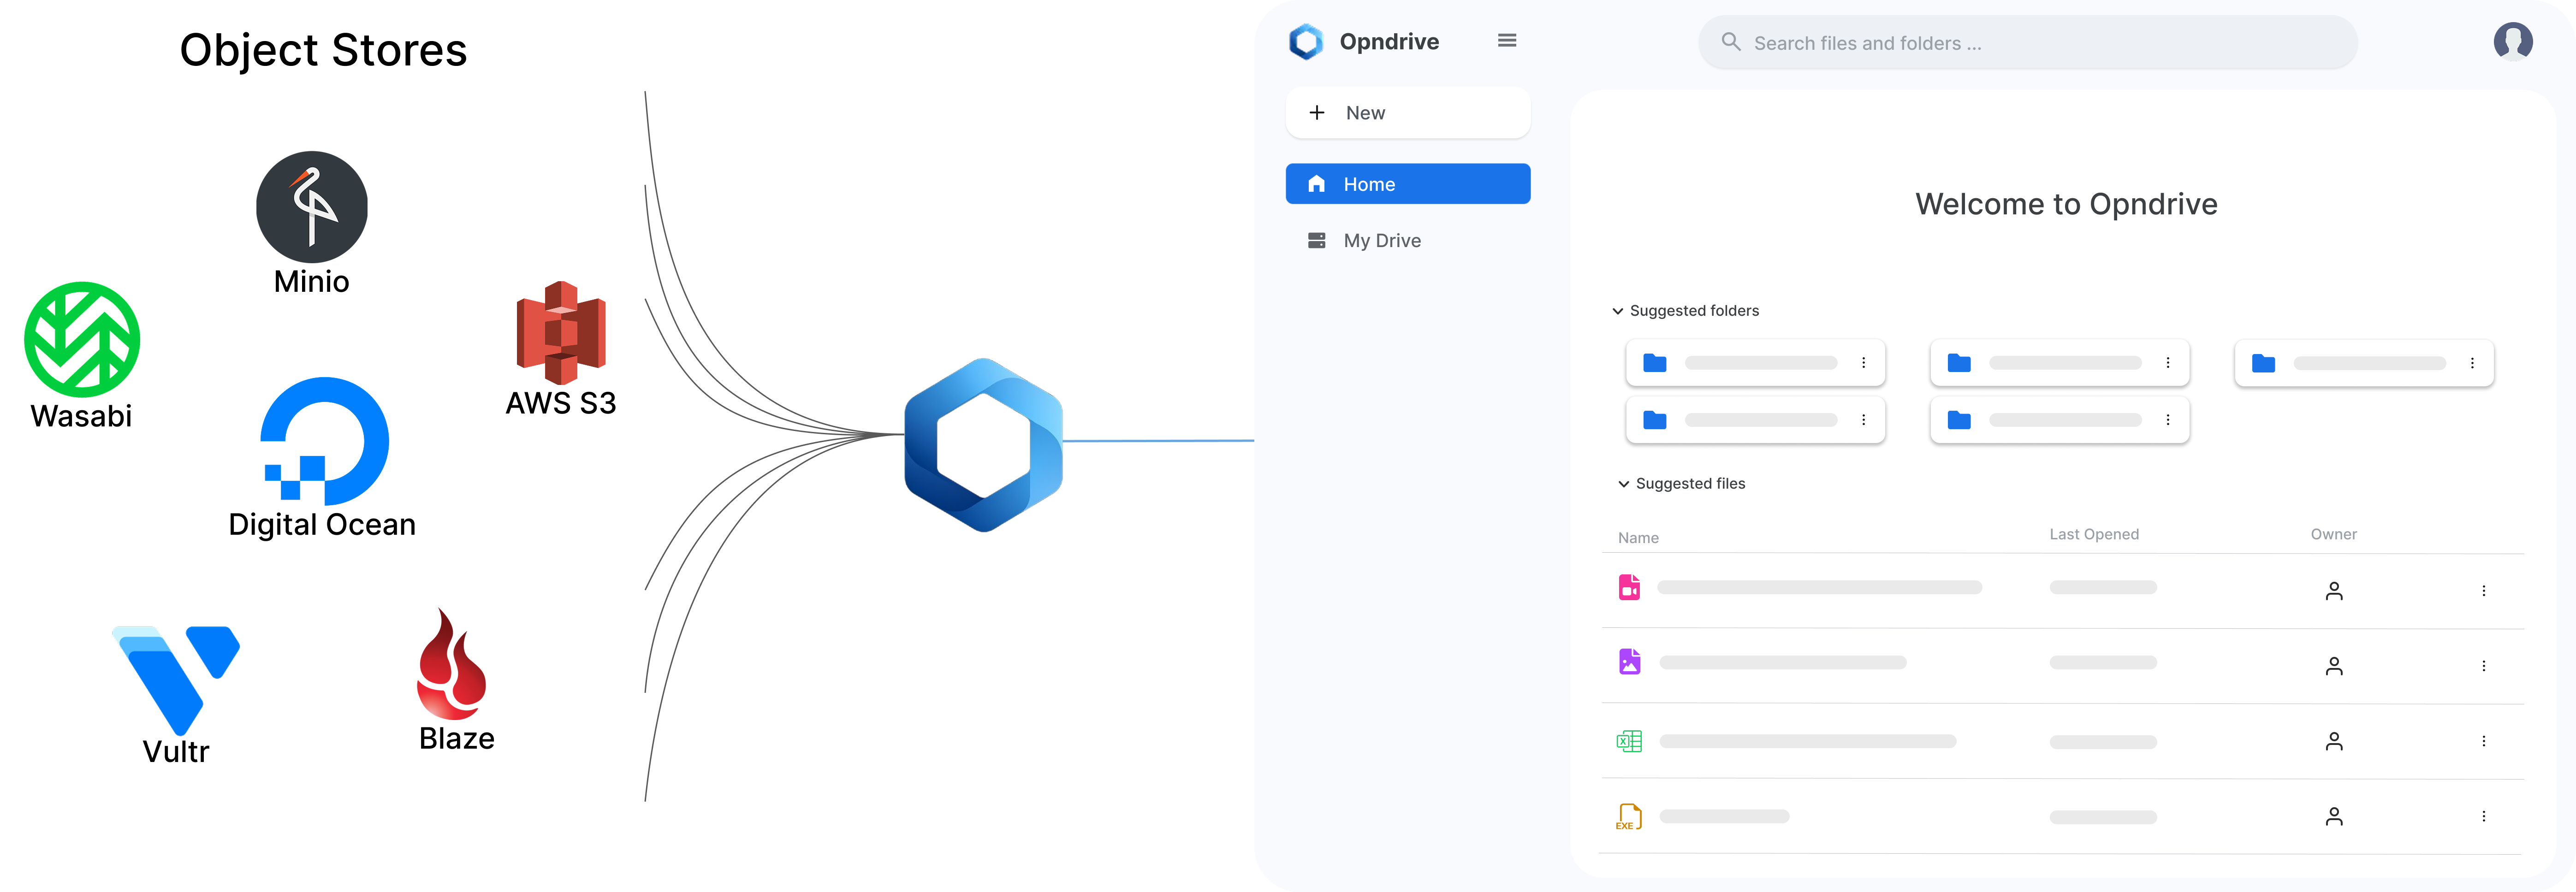Select Home in the sidebar

(1407, 184)
